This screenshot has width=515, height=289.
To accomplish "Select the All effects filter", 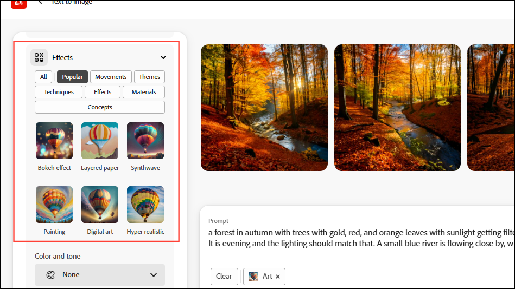I will coord(43,77).
